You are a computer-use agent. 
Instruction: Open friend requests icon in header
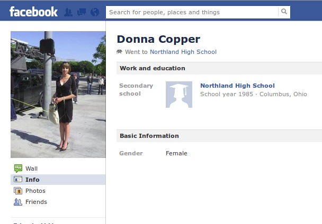pos(68,12)
